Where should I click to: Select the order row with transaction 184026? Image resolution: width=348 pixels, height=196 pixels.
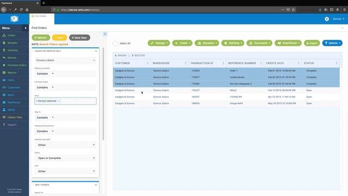226,103
